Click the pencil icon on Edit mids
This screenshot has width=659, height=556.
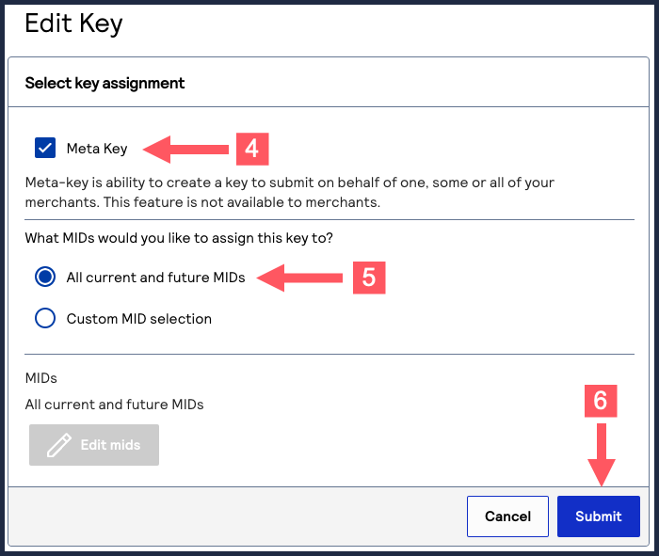59,445
